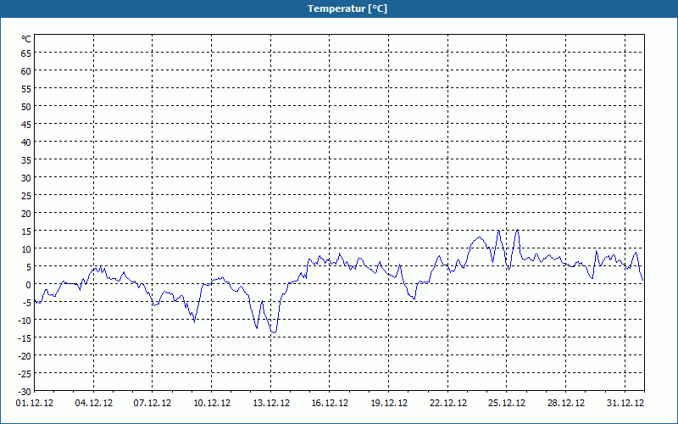
Task: Click the 45 y-axis label
Action: tap(26, 125)
